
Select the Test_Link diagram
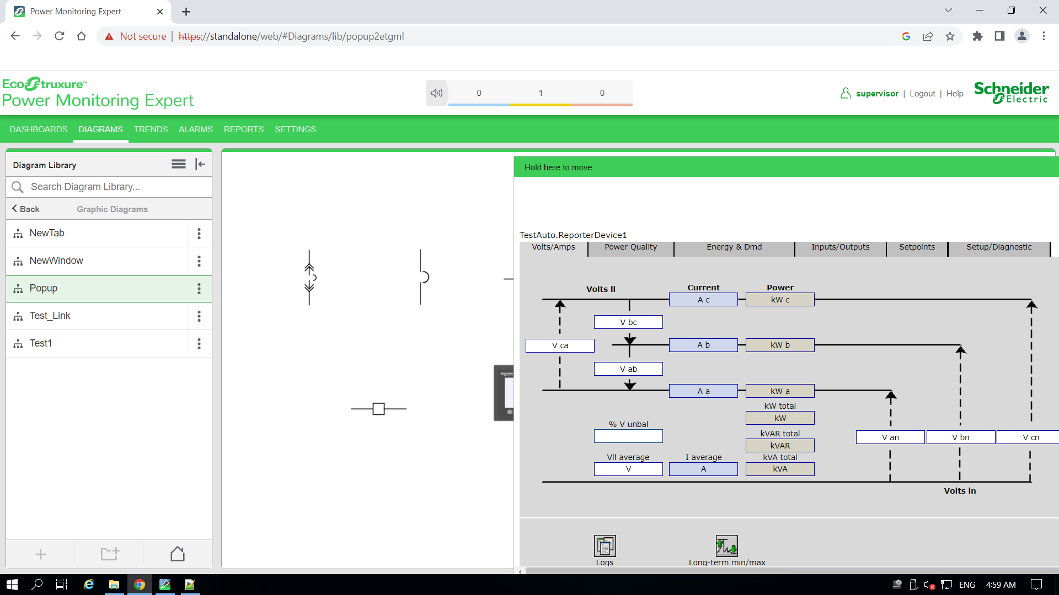[97, 316]
